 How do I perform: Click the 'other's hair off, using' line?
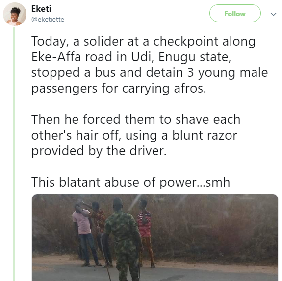tap(134, 135)
